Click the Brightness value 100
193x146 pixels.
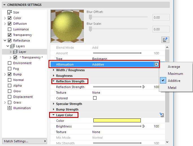pyautogui.click(x=156, y=126)
